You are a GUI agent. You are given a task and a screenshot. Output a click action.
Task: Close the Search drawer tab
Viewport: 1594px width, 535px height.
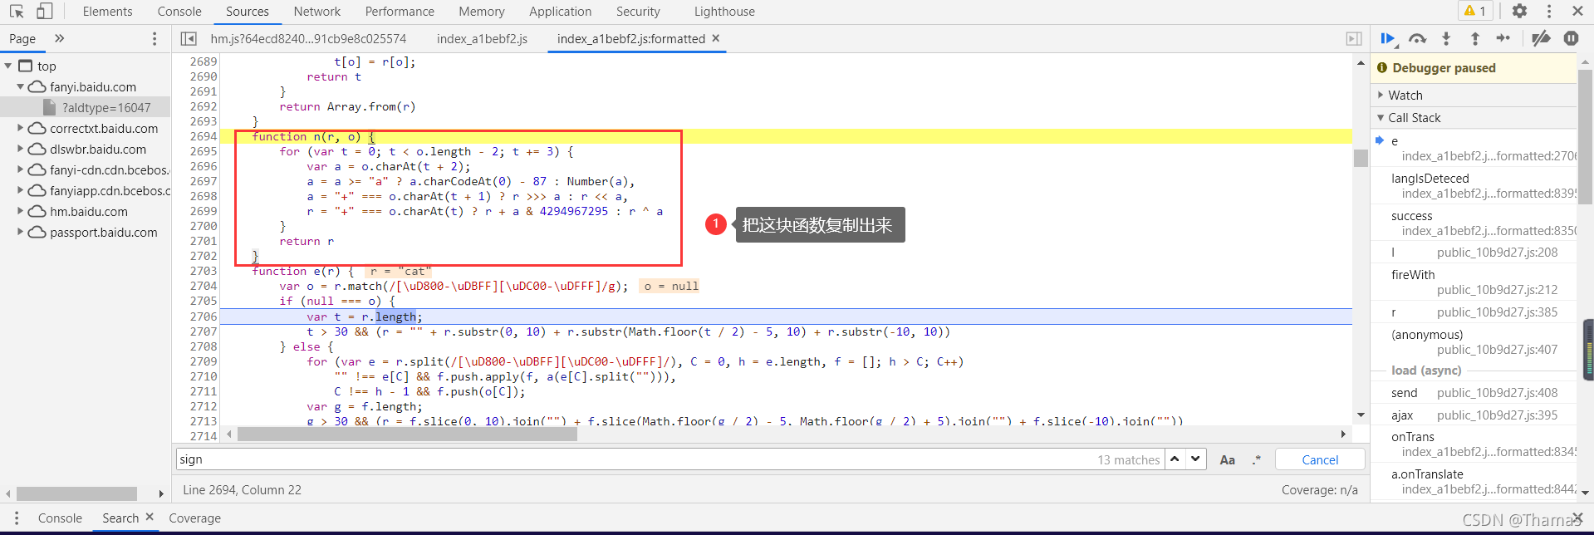point(150,517)
